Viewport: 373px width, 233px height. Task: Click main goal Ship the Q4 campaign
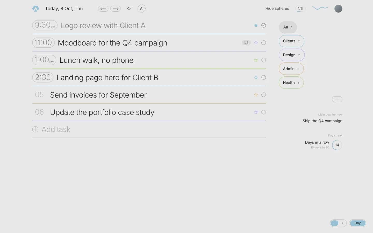pyautogui.click(x=322, y=121)
